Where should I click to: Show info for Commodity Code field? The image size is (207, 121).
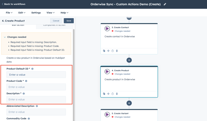tap(29, 119)
